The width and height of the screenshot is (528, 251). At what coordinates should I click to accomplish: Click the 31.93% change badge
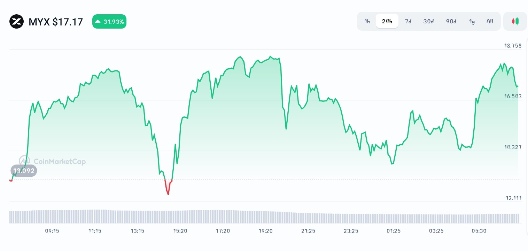click(x=109, y=21)
